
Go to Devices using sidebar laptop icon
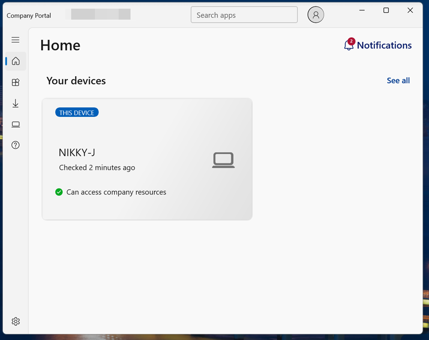pos(16,125)
